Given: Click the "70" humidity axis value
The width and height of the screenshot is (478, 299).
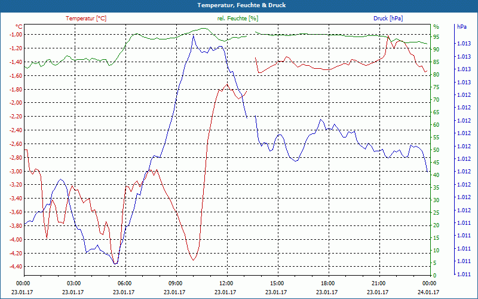Looking at the screenshot, I should pos(436,100).
